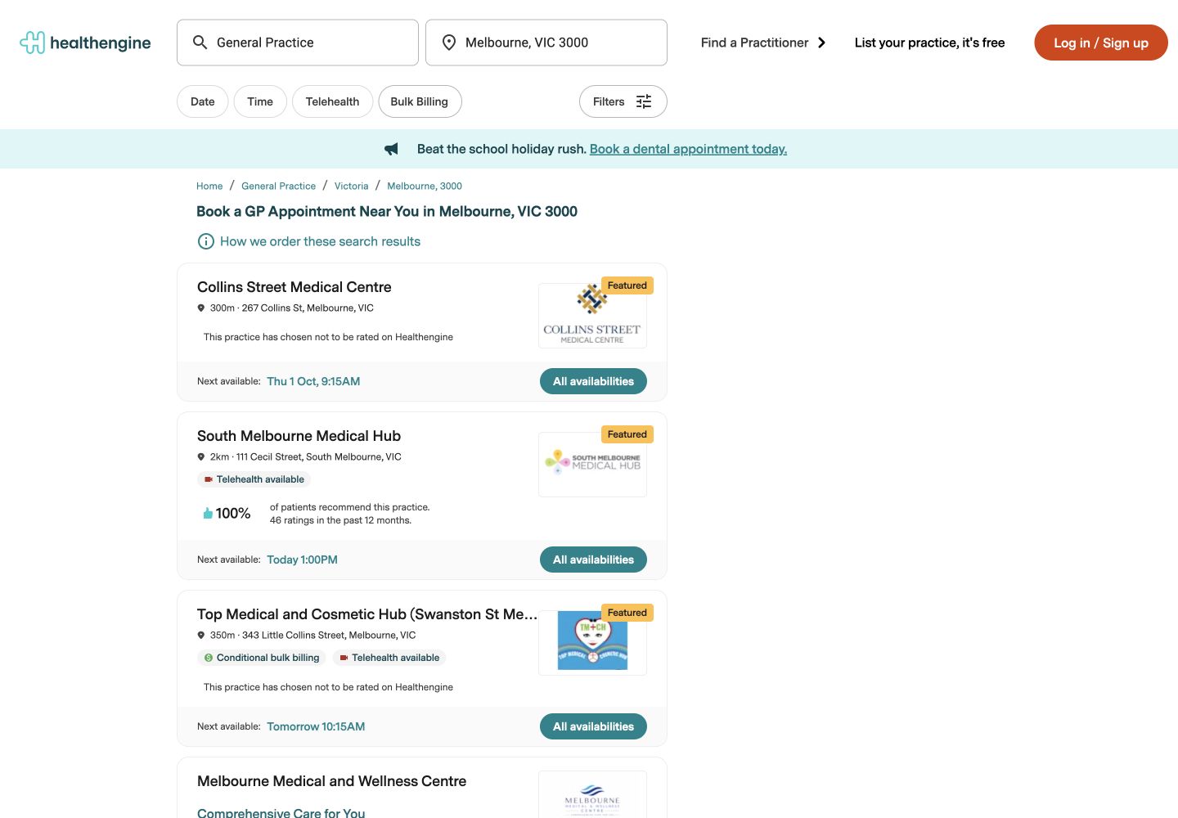Click the South Melbourne address pin icon
The height and width of the screenshot is (818, 1178).
[201, 457]
